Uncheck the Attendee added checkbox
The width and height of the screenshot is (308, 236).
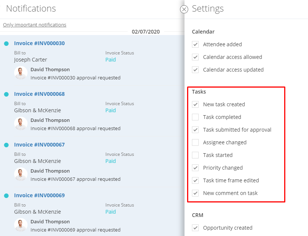coord(195,44)
